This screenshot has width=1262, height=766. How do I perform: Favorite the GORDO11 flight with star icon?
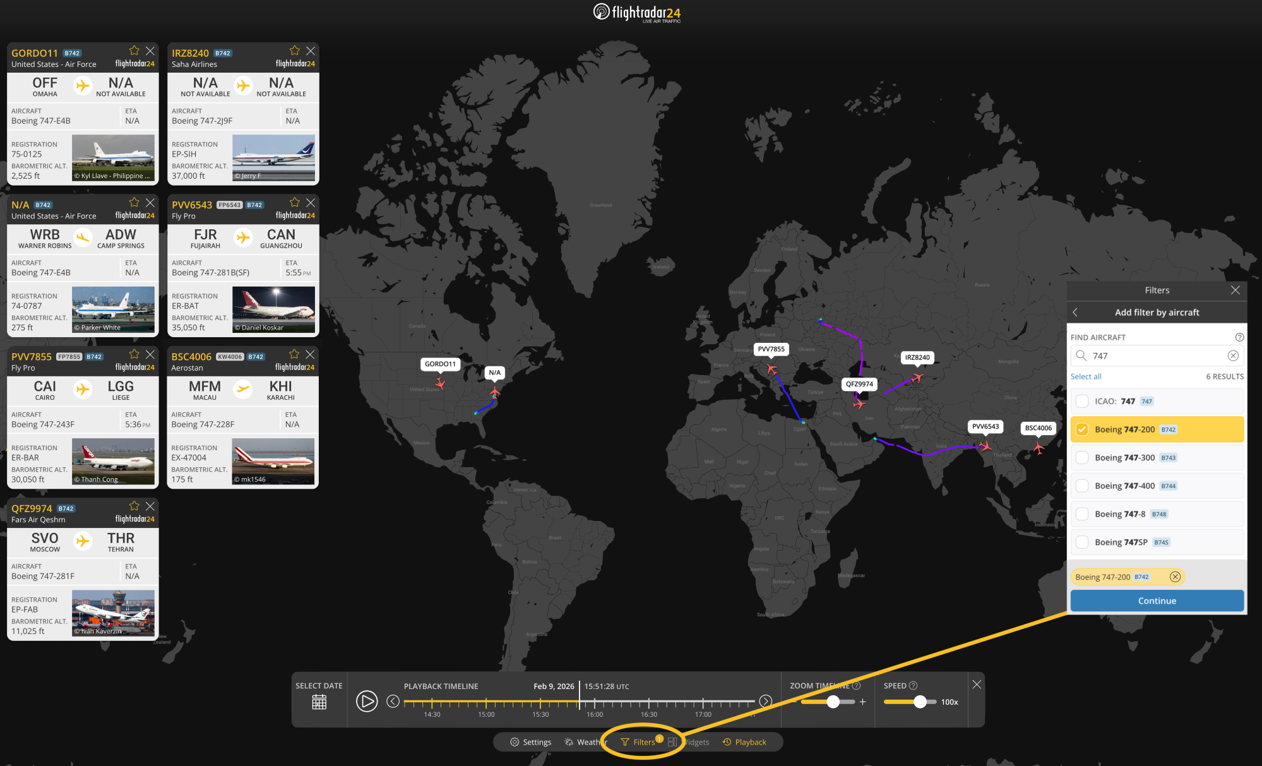coord(134,51)
